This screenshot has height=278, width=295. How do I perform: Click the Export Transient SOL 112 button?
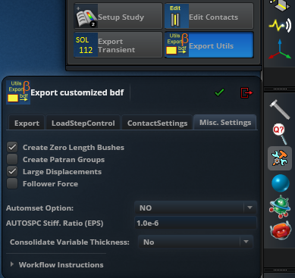point(118,45)
